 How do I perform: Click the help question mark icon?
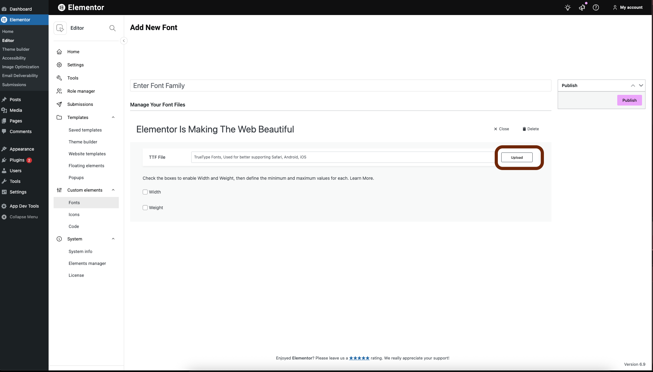click(596, 8)
